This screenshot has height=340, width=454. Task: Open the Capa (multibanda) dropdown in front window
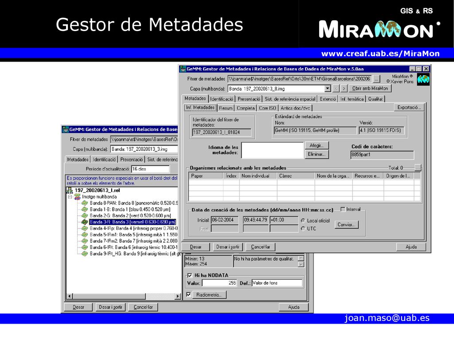(x=328, y=89)
